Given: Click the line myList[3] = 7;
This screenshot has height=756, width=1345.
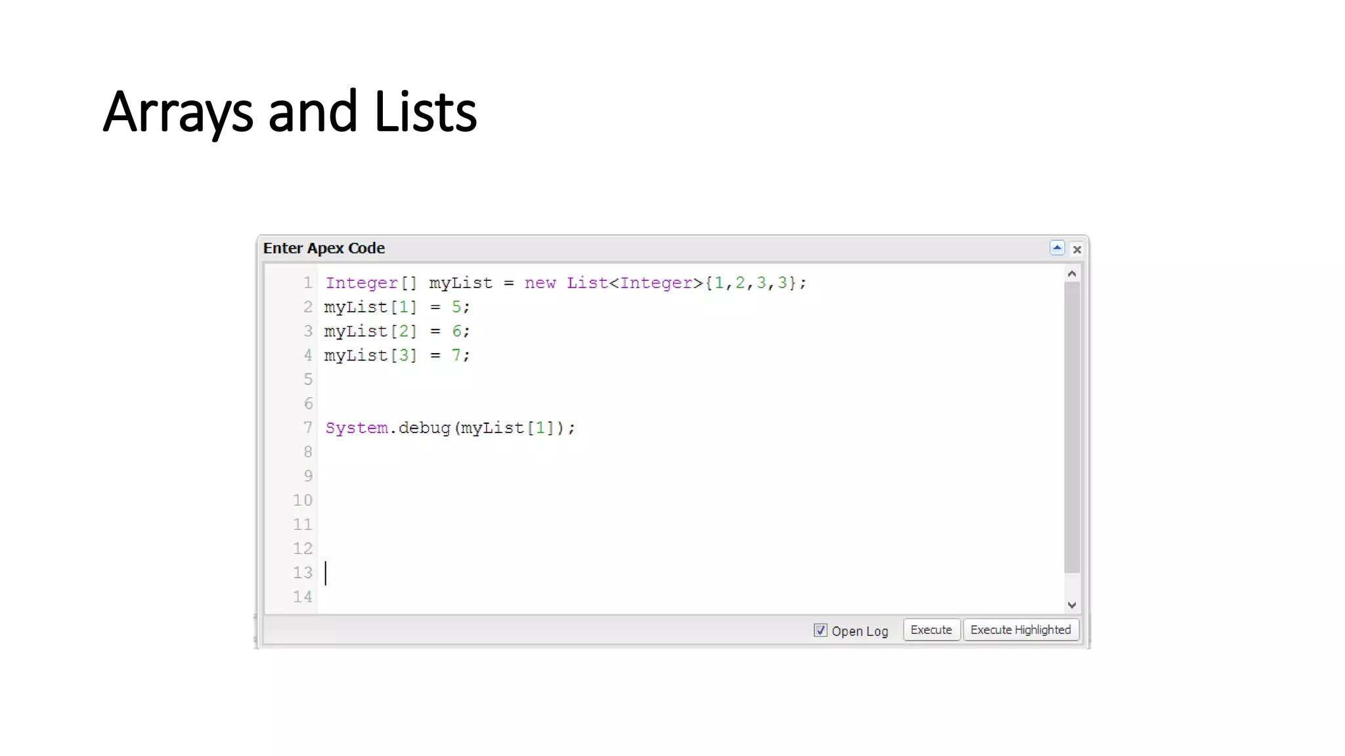Looking at the screenshot, I should 397,356.
